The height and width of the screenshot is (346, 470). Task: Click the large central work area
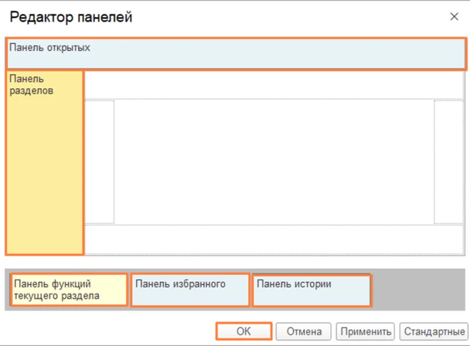click(274, 162)
